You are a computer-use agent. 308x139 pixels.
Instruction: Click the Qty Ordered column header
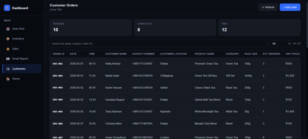click(x=271, y=54)
